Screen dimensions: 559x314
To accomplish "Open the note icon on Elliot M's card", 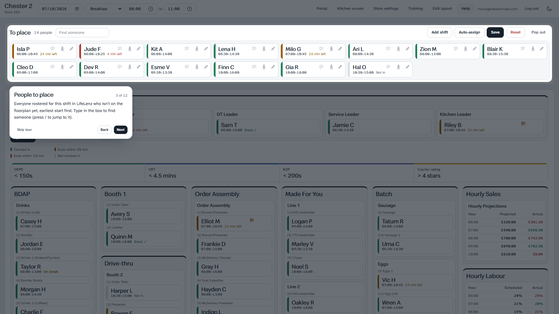I will click(x=252, y=220).
